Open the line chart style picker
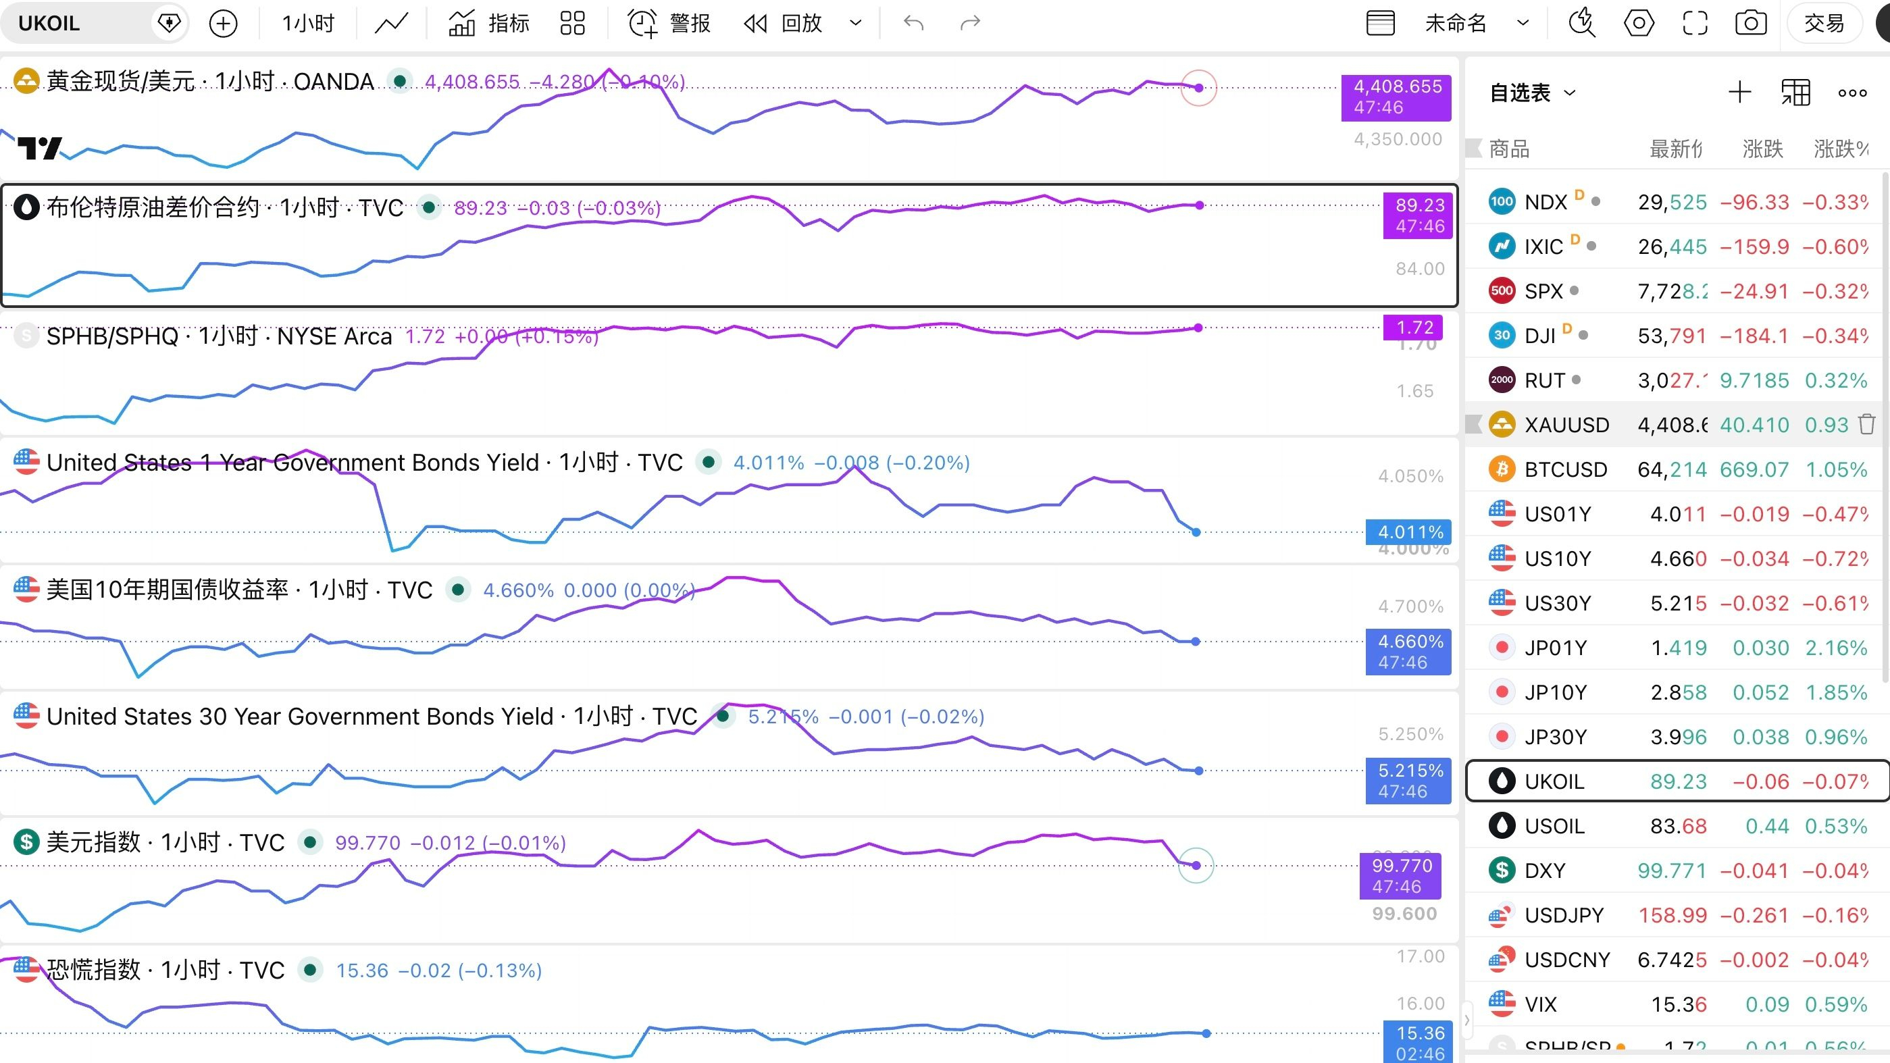Viewport: 1890px width, 1063px height. coord(391,24)
